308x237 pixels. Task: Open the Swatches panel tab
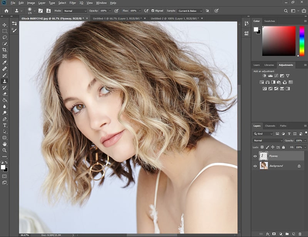269,21
